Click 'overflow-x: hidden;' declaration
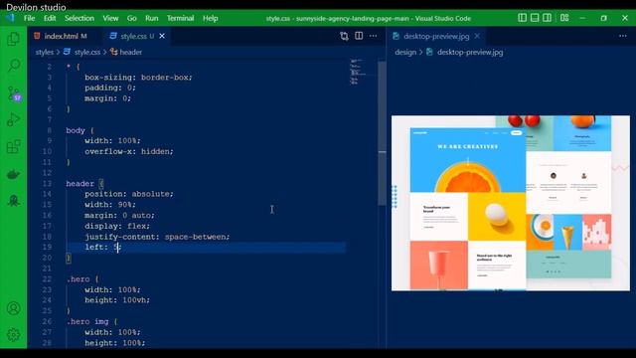The image size is (636, 358). click(x=129, y=151)
